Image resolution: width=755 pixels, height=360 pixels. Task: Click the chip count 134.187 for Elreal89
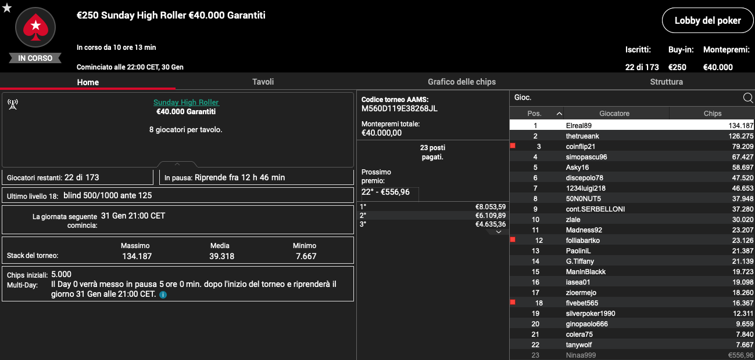740,125
